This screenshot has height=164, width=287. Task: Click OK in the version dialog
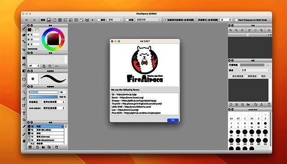click(x=173, y=120)
